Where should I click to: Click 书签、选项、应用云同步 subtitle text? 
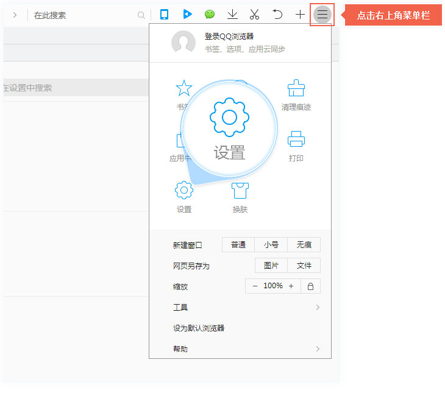tap(244, 49)
